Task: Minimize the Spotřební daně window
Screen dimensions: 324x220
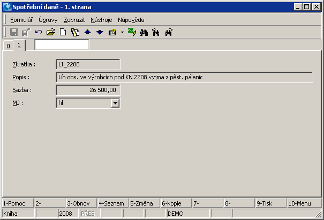Action: (298, 7)
